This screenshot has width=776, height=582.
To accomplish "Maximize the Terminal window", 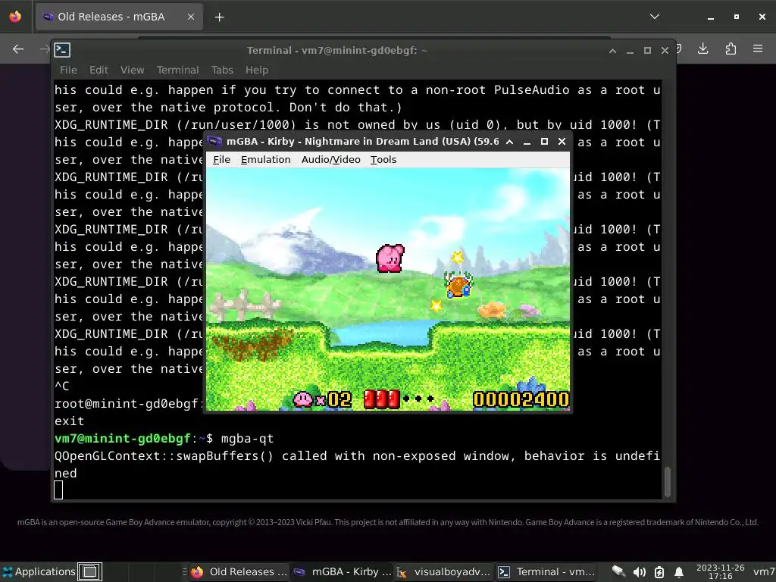I will coord(647,51).
